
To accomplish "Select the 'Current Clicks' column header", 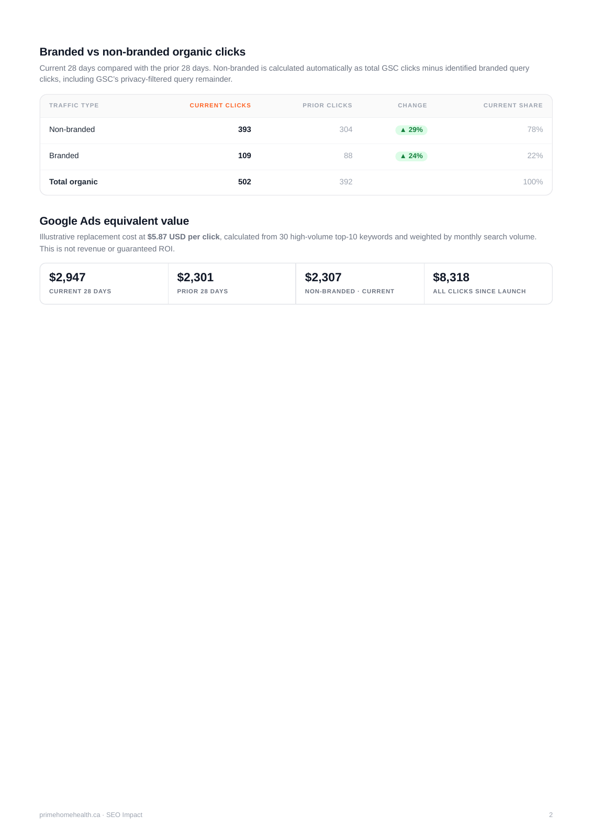I will click(x=220, y=105).
